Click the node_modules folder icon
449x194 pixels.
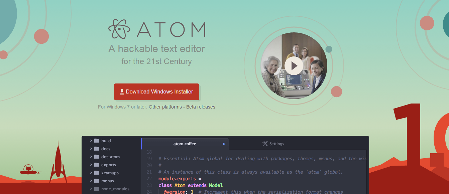click(97, 189)
